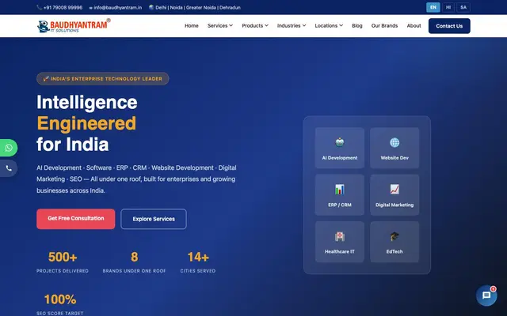Click the Intelligence Engineered for India heading

(87, 123)
